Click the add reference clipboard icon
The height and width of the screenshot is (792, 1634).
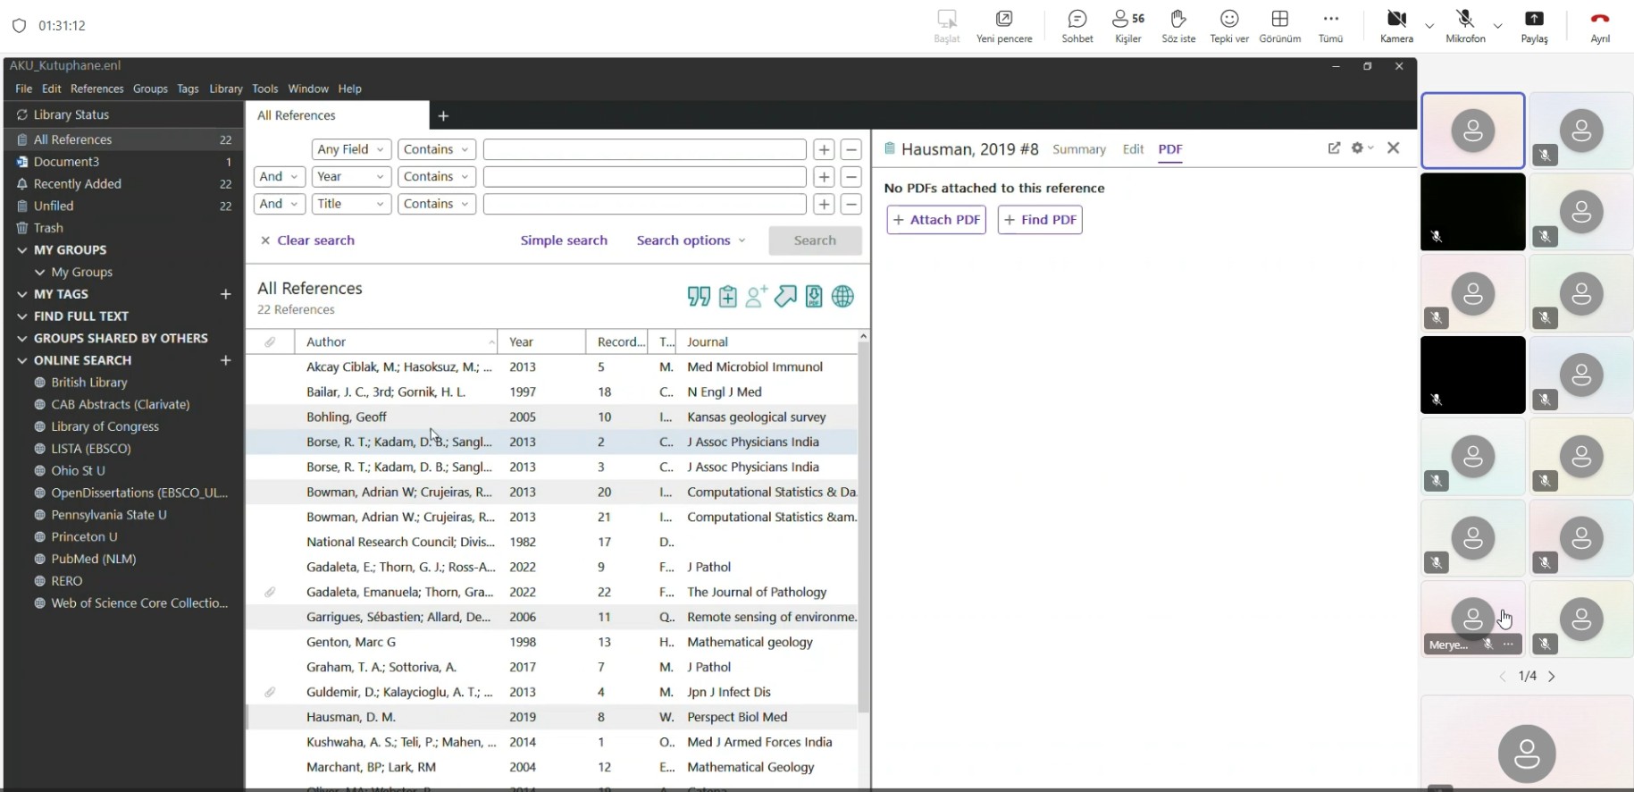point(728,297)
